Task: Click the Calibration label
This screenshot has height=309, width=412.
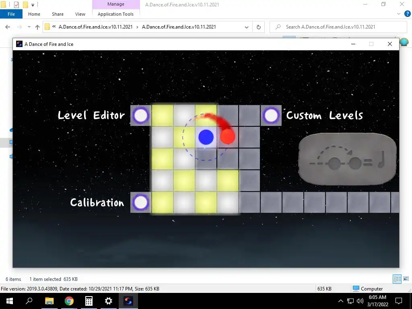Action: 97,202
